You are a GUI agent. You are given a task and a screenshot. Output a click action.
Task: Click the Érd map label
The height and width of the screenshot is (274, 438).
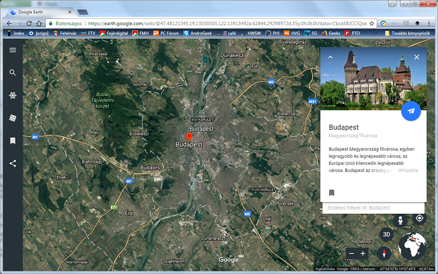point(128,213)
